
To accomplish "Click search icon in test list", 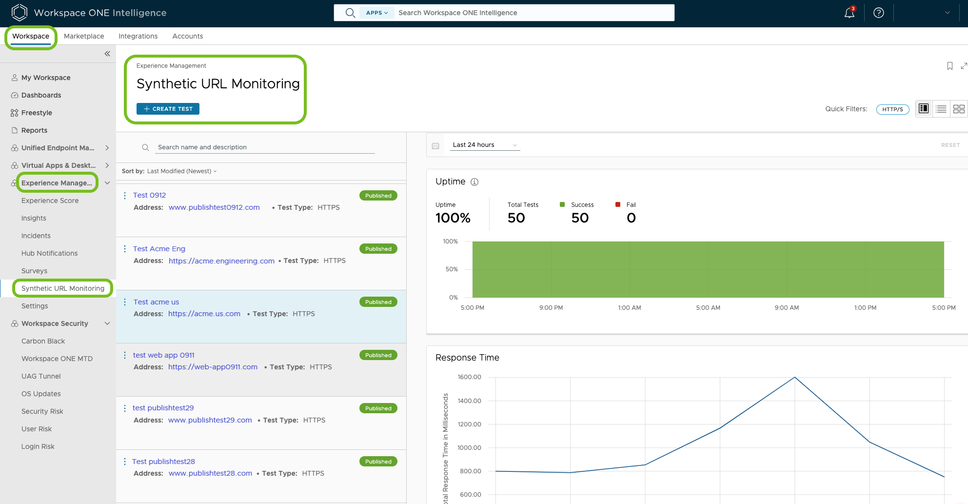I will [x=145, y=147].
